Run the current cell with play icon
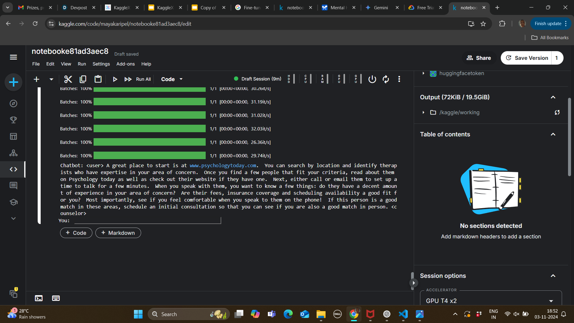 (115, 79)
